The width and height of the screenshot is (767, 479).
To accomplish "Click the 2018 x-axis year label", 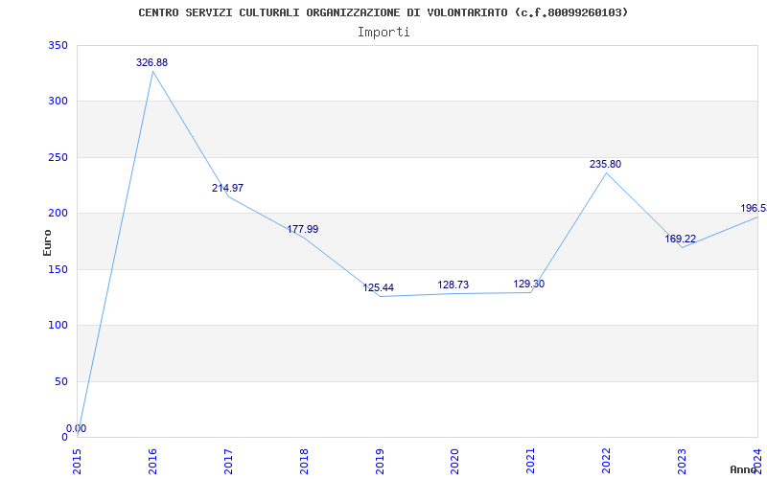I will (x=304, y=461).
